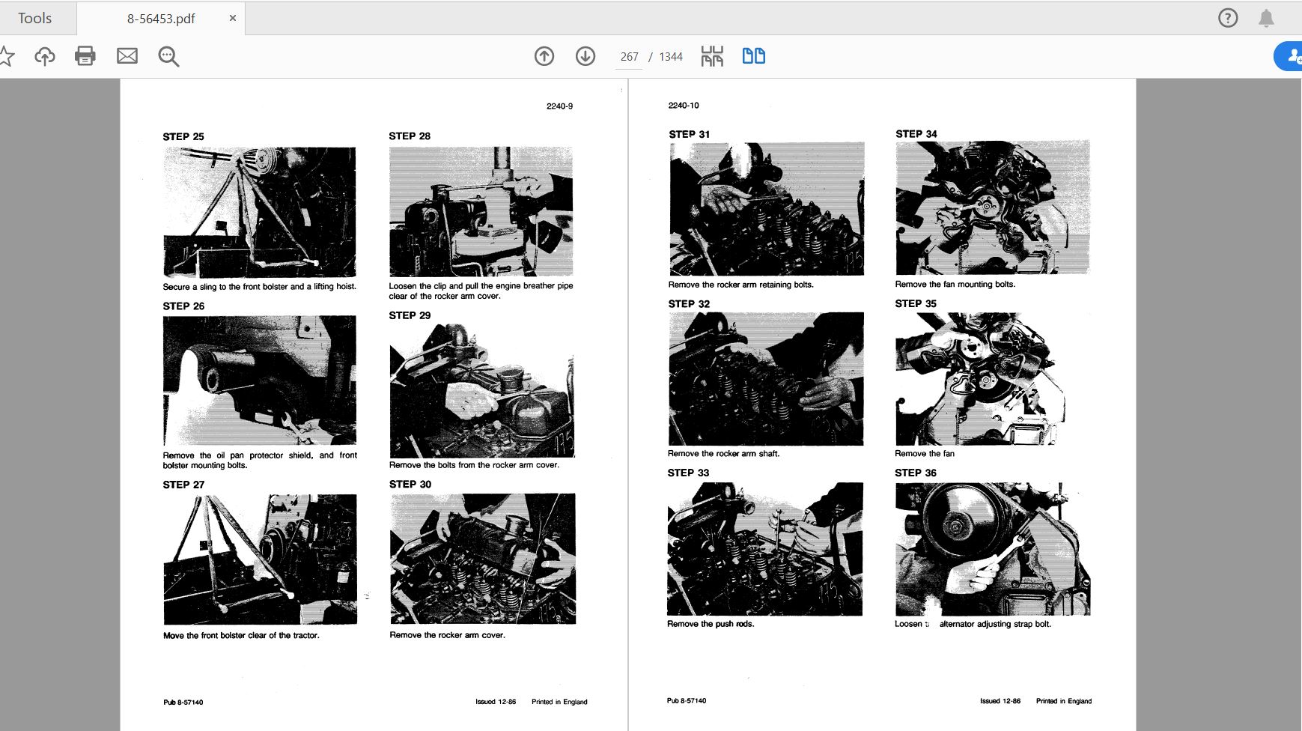This screenshot has height=731, width=1302.
Task: Click caption 'Move the front bolster clear of the tractor.'
Action: 241,635
